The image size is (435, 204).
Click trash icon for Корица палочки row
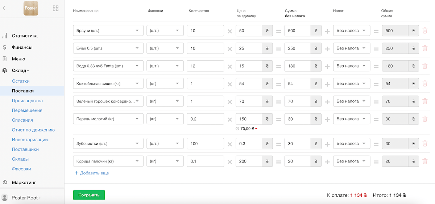tap(425, 161)
